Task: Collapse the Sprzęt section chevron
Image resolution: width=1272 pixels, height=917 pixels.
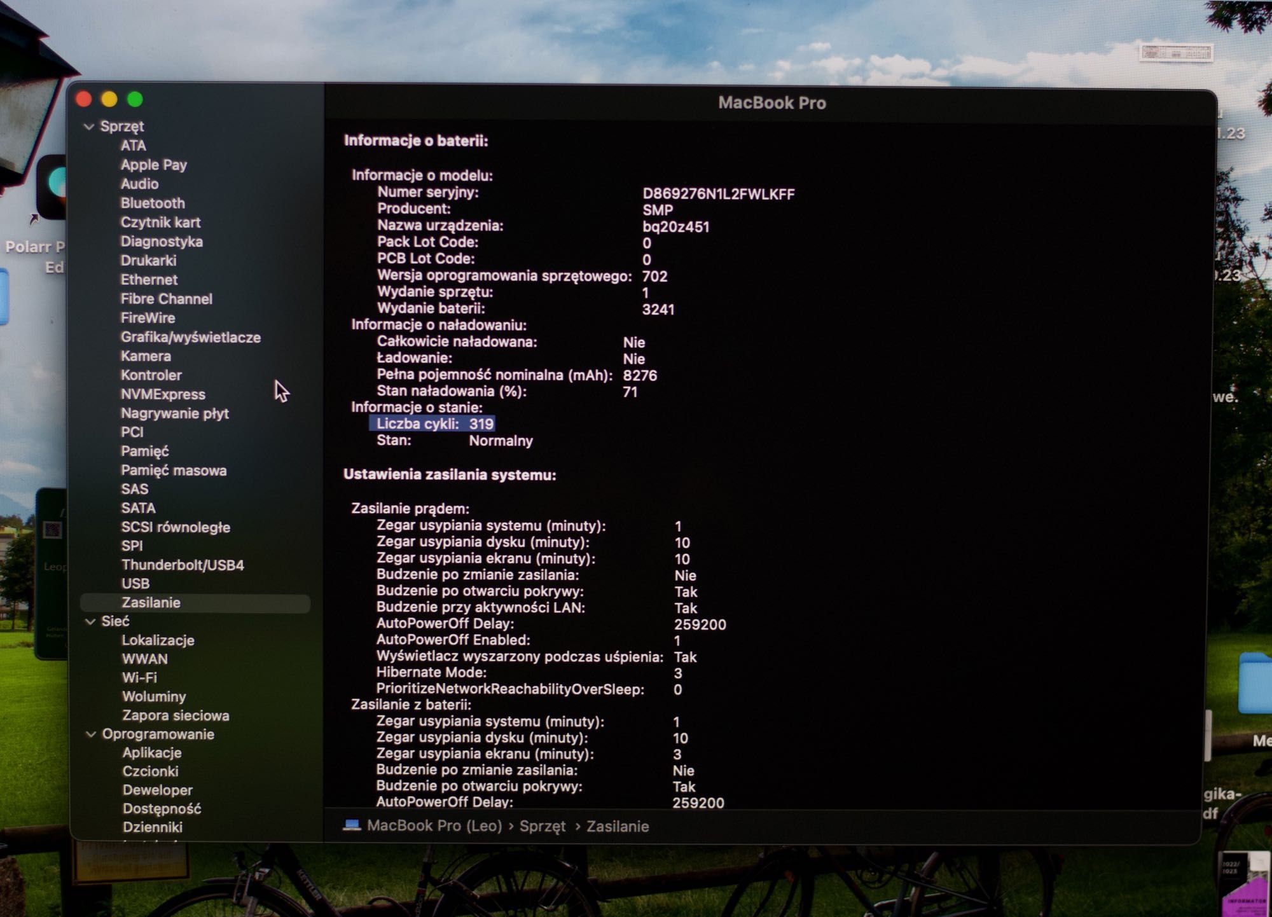Action: tap(89, 127)
